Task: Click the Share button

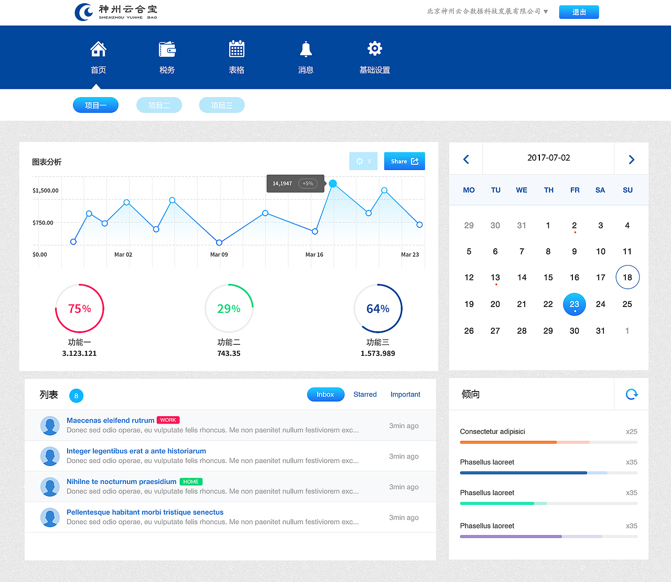Action: point(404,161)
